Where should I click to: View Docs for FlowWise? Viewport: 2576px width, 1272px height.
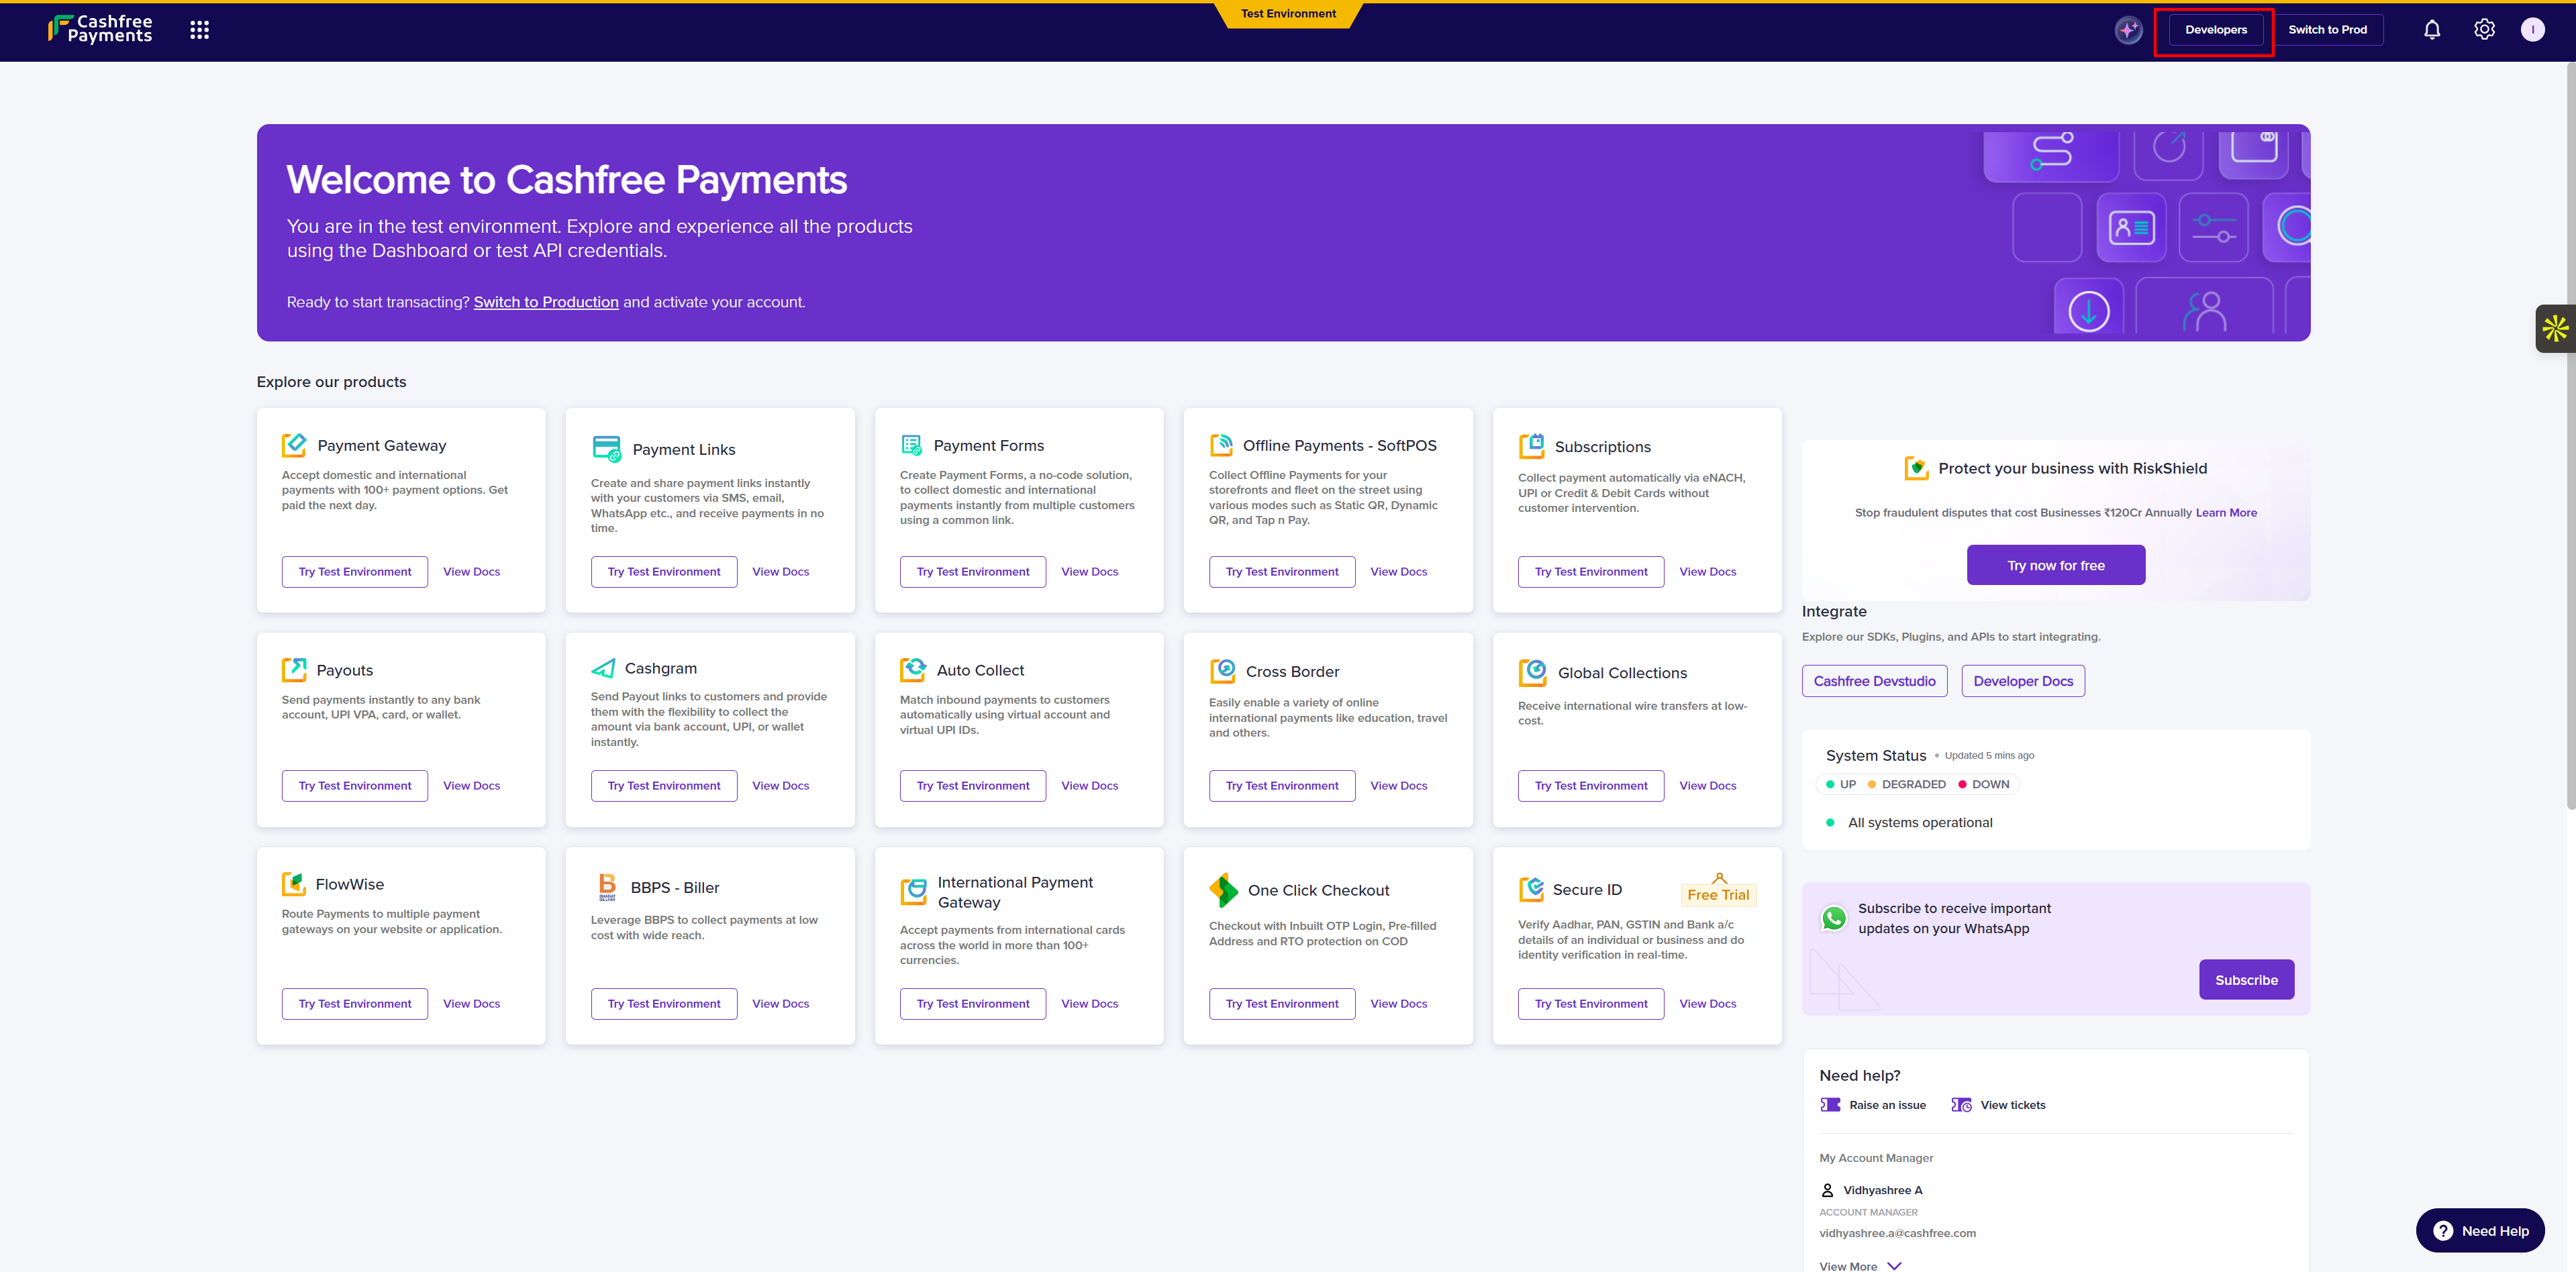point(471,1003)
